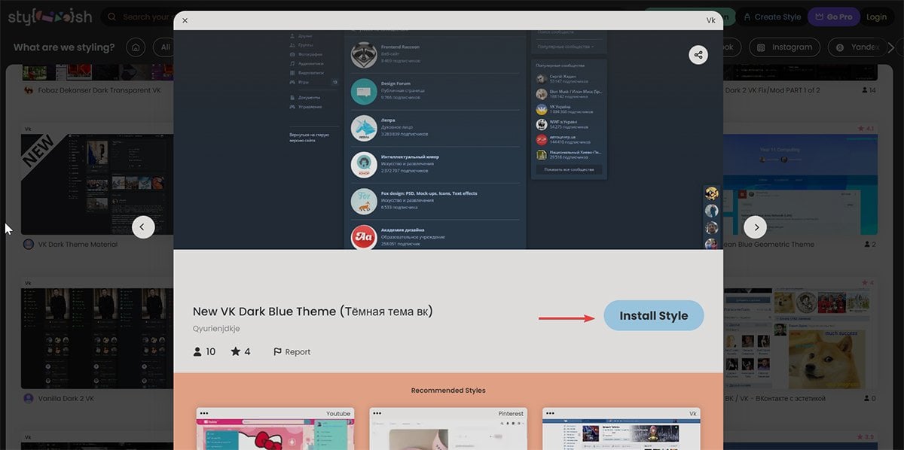Viewport: 904px width, 450px height.
Task: Open the Youtube recommended style thumbnail
Action: point(275,429)
